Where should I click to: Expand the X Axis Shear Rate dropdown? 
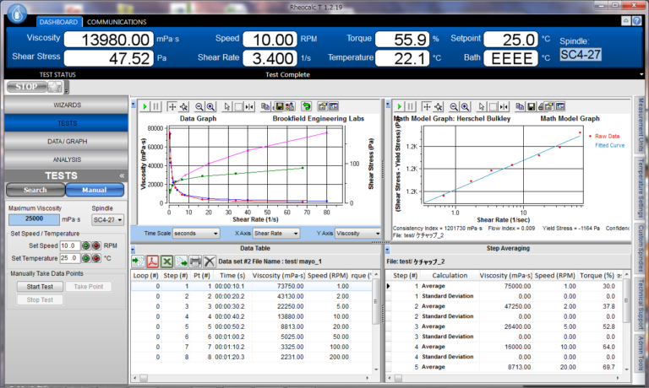point(277,233)
